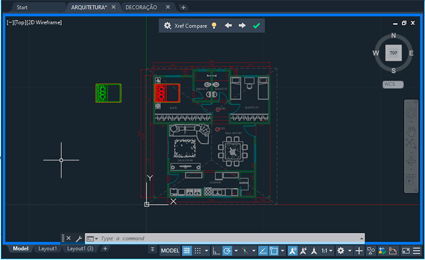Open the [2D Wireframe] visual style menu
Viewport: 425px width, 260px height.
(44, 23)
